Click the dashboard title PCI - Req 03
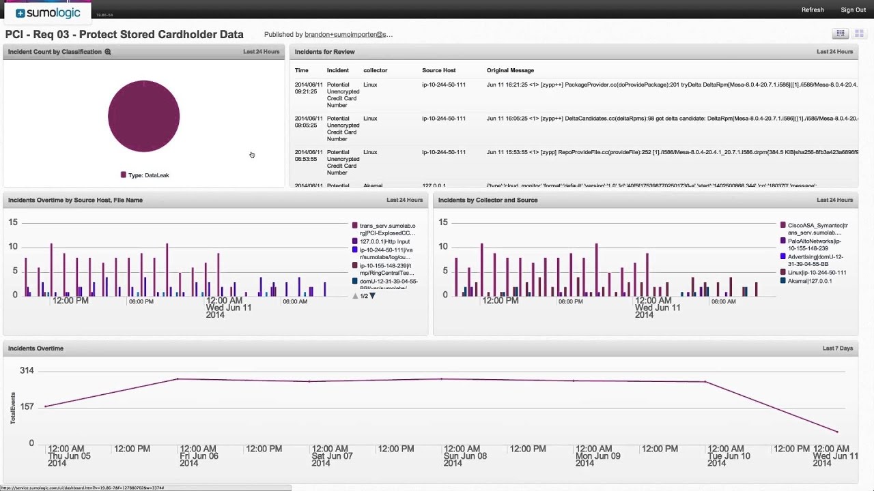This screenshot has height=491, width=874. (x=124, y=34)
